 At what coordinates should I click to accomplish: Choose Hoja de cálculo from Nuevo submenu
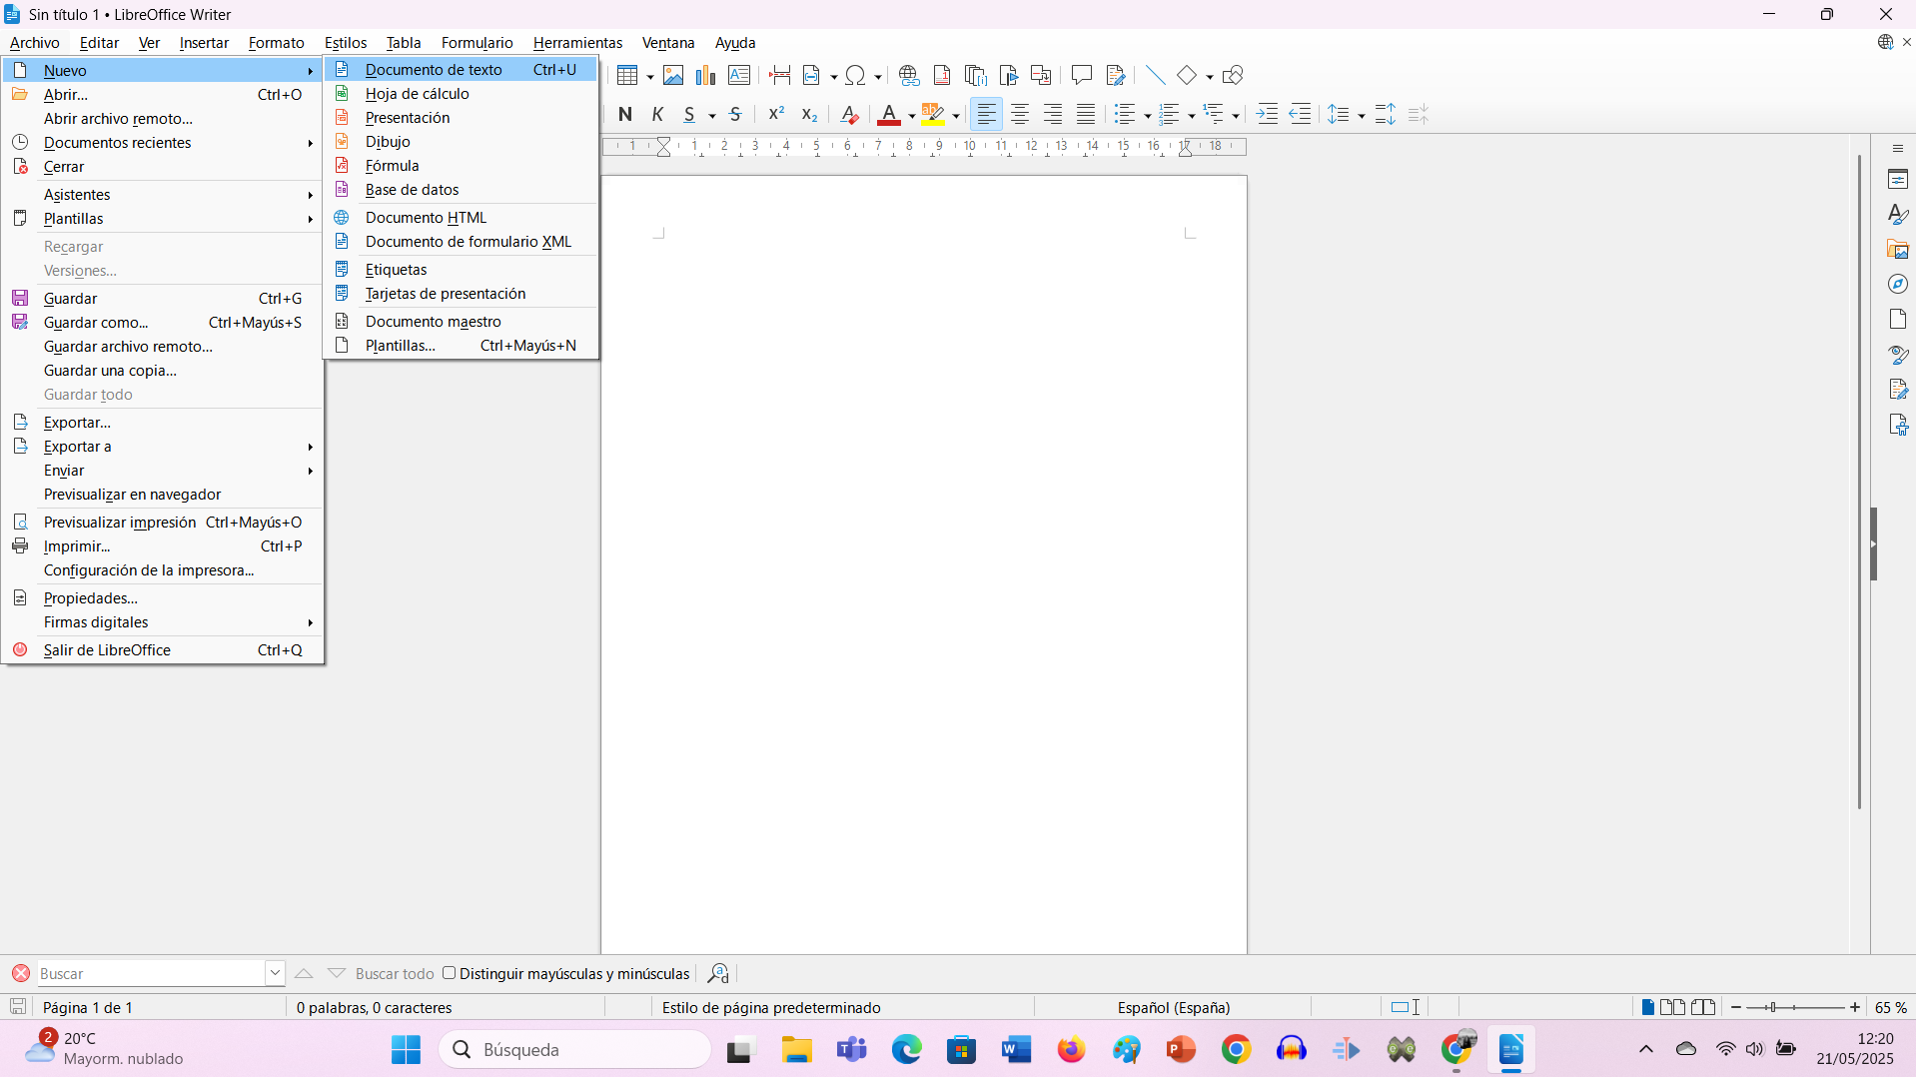tap(417, 94)
